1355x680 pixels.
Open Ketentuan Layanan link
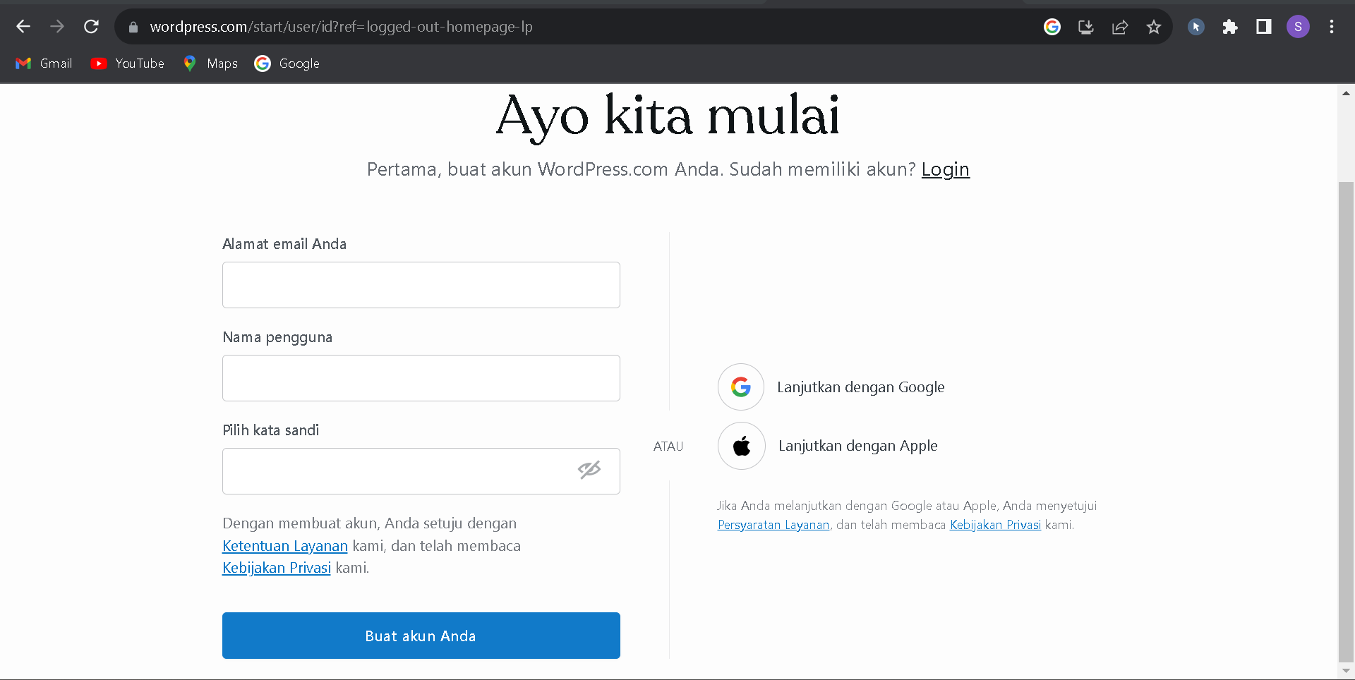click(285, 546)
